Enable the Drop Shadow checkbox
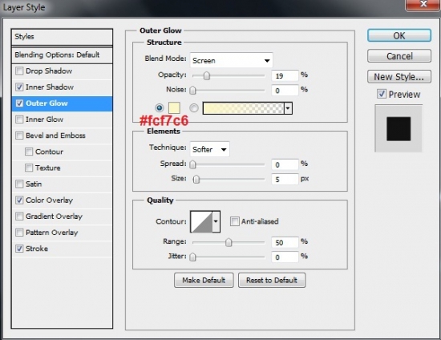441x340 pixels. tap(19, 71)
